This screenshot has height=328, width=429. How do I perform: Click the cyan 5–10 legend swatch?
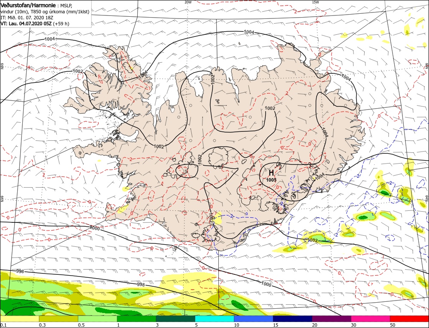214,319
